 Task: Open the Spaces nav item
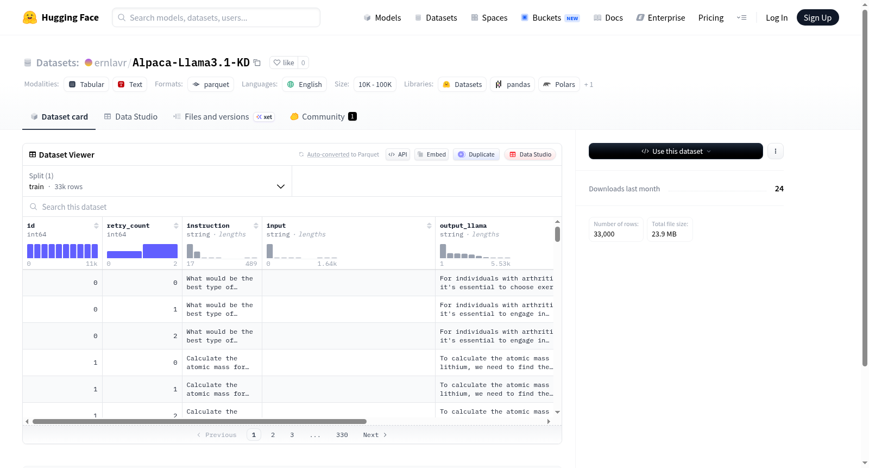click(489, 17)
